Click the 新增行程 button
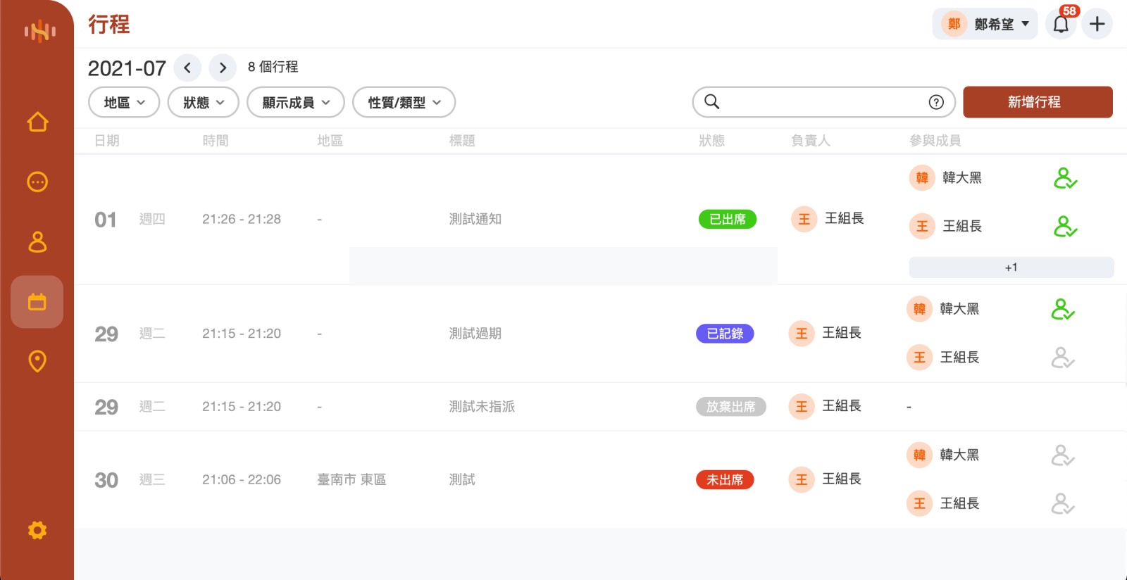Screen dimensions: 1127x580 pos(1038,102)
